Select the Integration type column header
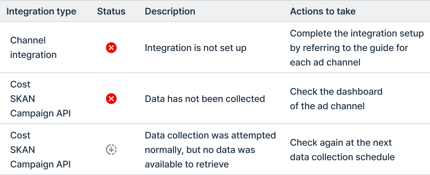This screenshot has height=175, width=430. coord(41,12)
